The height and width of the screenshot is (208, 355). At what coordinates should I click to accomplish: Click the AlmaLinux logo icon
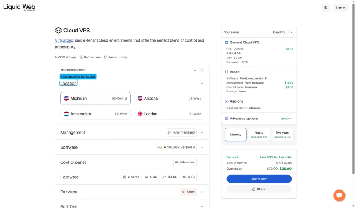coord(160,147)
